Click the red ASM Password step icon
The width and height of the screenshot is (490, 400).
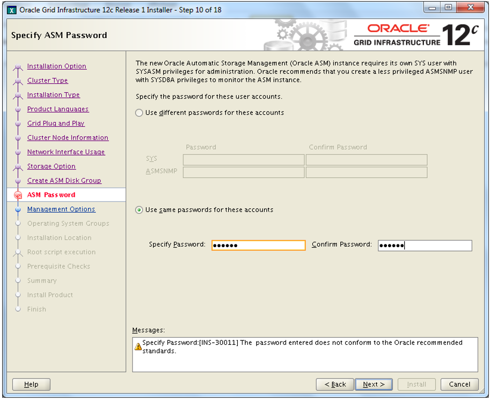(18, 195)
